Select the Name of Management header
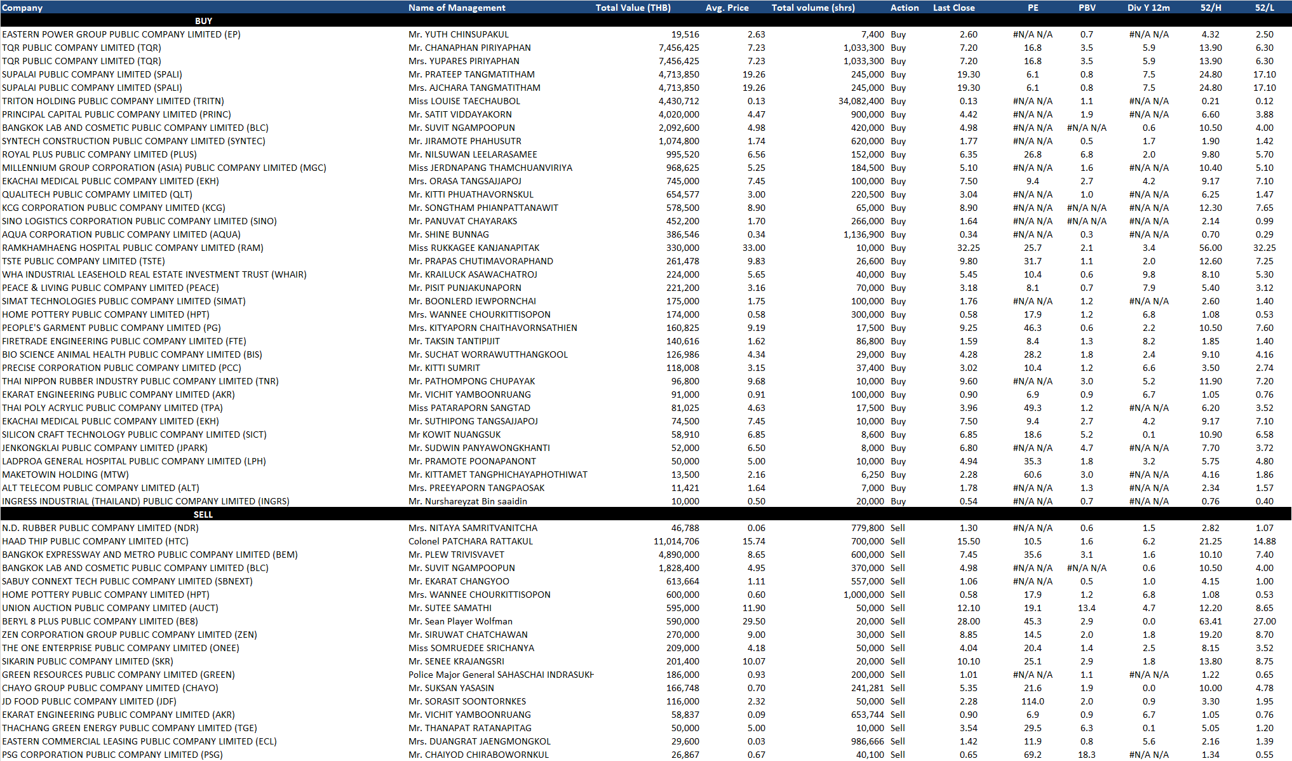Screen dimensions: 1292x761 coord(457,8)
